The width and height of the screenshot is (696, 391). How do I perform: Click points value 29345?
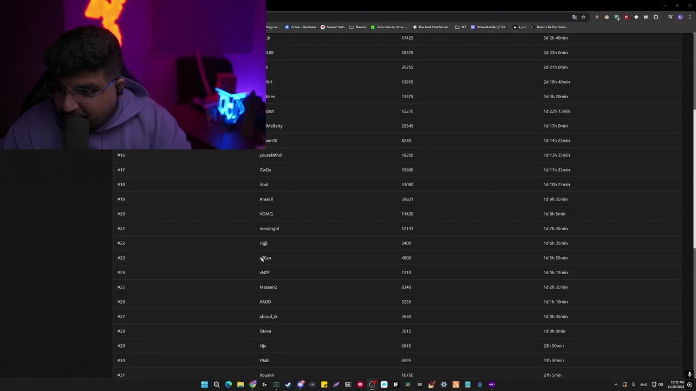[x=407, y=126]
